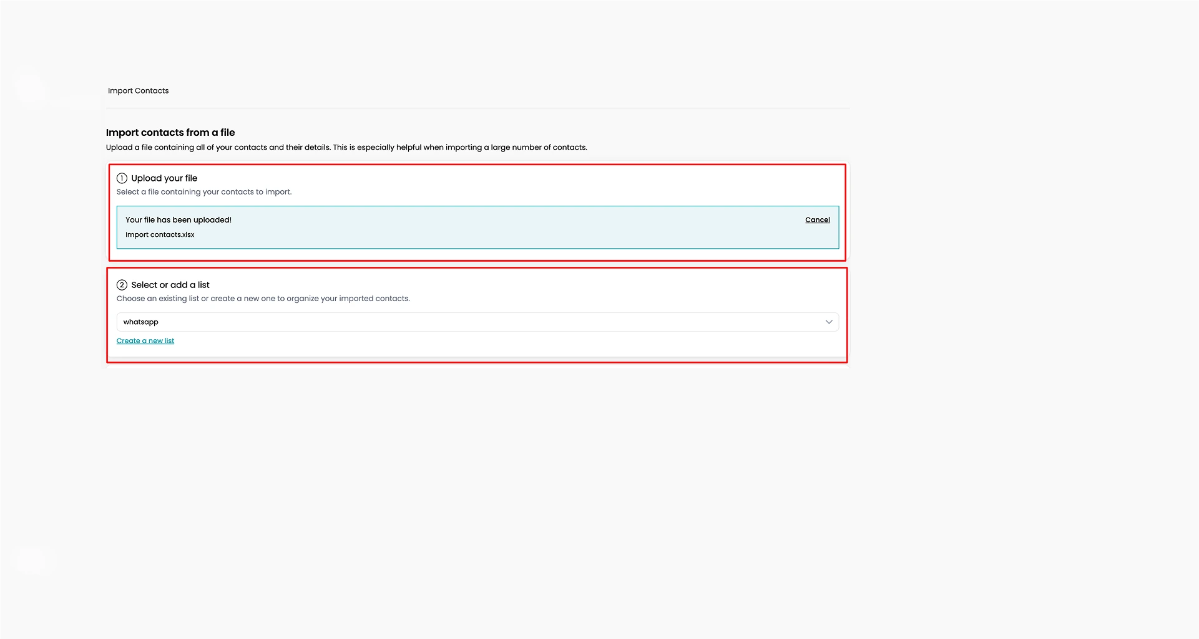Click 'Import contacts from a file' heading
1199x639 pixels.
[170, 133]
